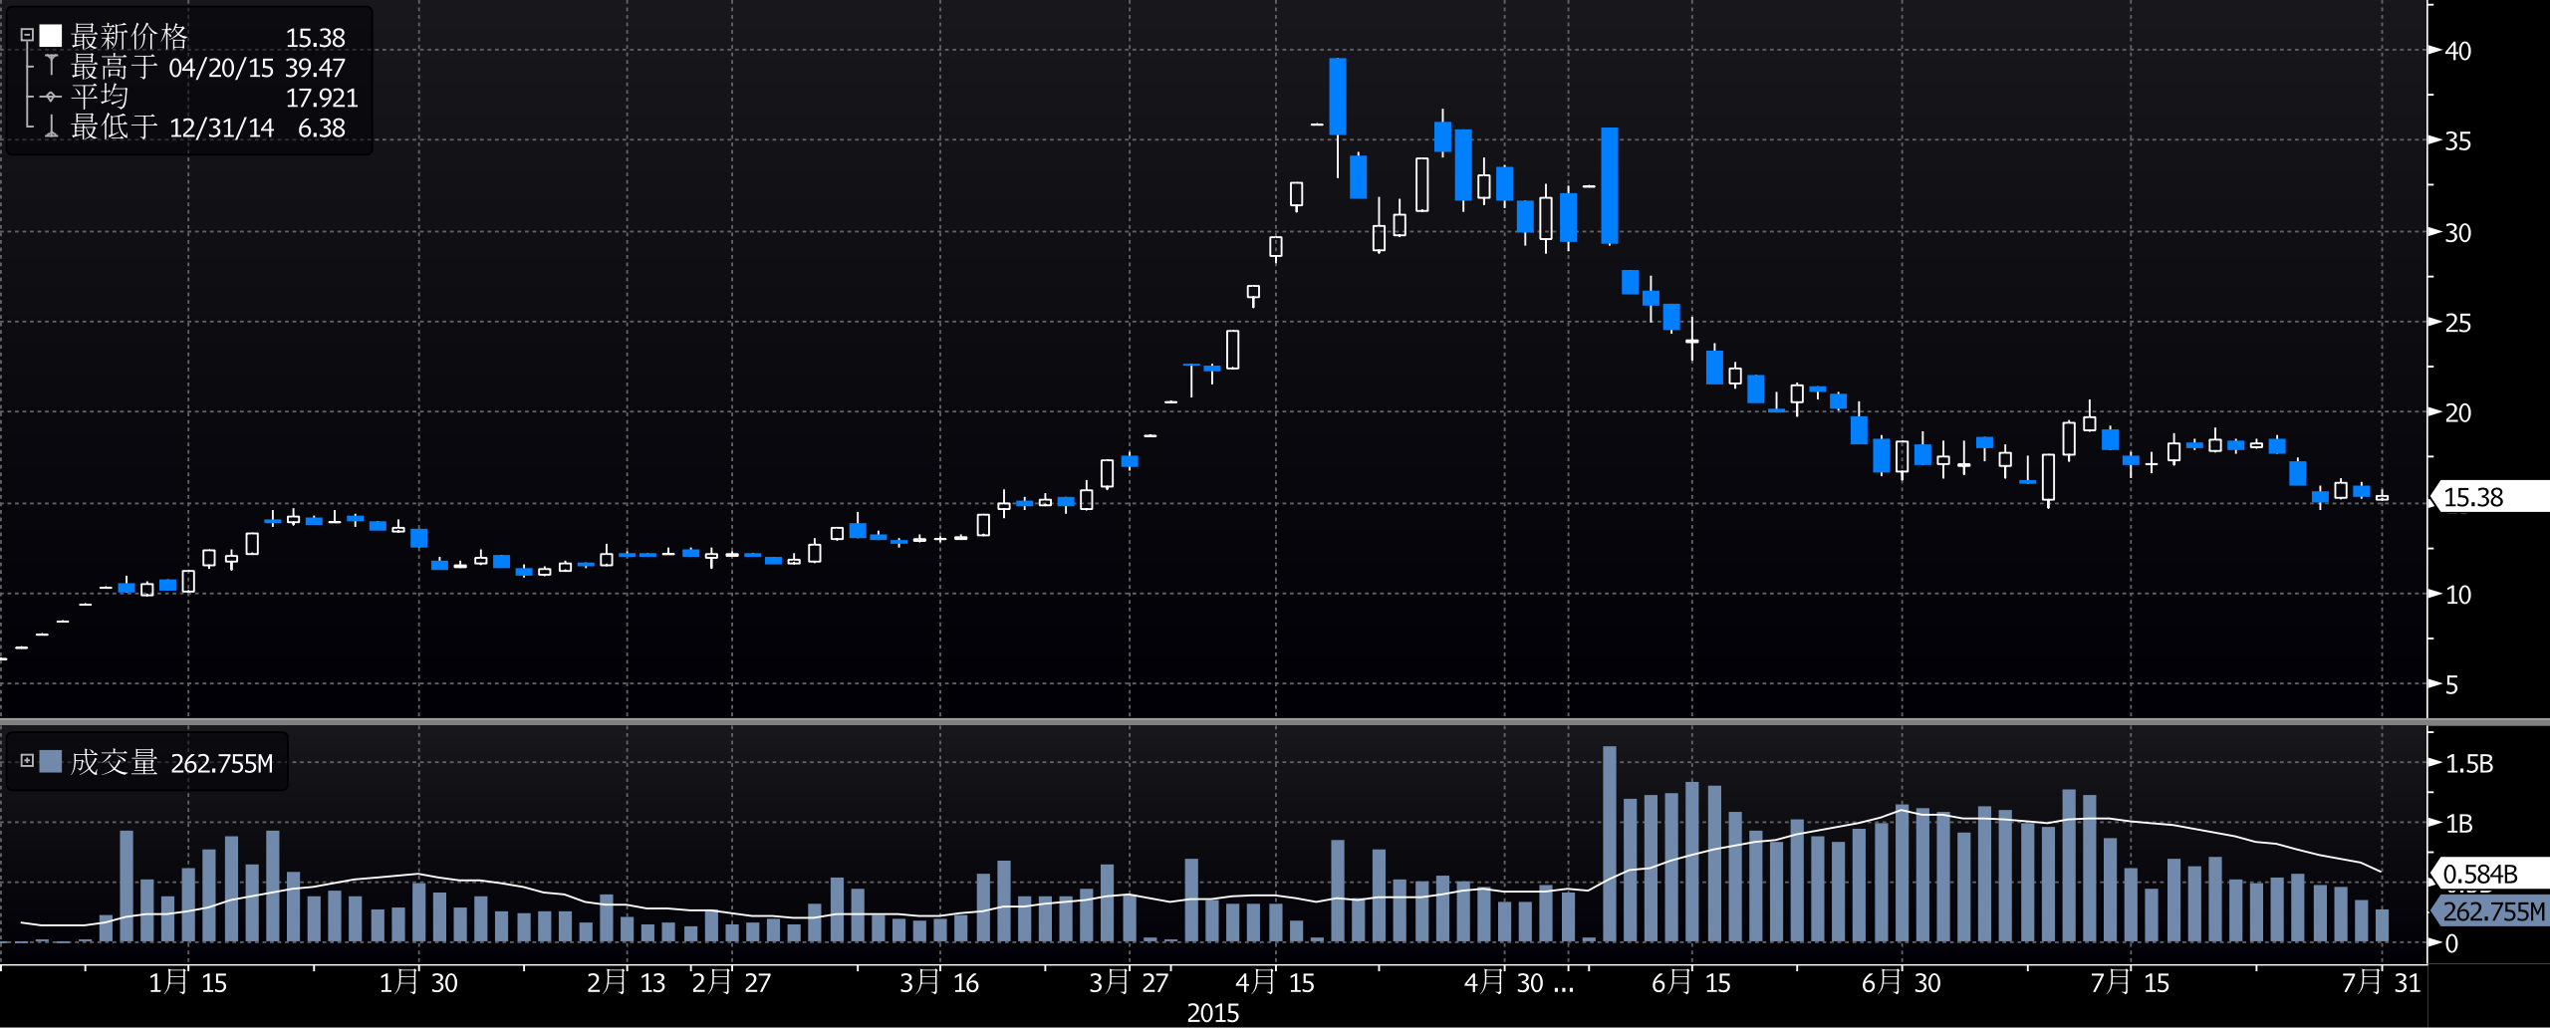Click the 7月 31 date label

click(x=2382, y=982)
